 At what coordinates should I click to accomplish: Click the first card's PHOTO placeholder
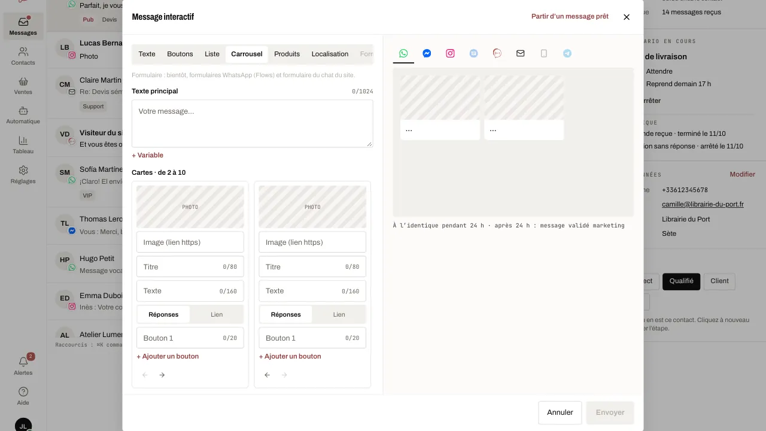click(190, 207)
